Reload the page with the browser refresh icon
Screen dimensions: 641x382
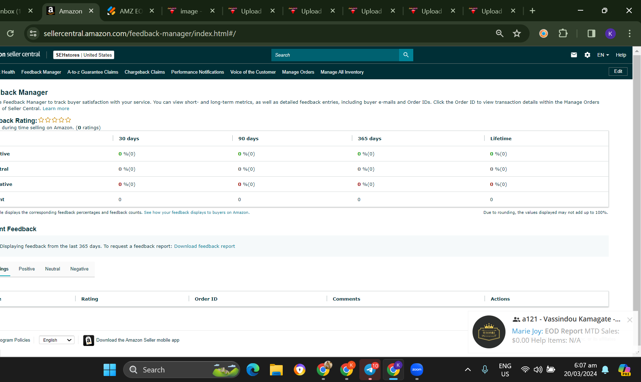(10, 33)
